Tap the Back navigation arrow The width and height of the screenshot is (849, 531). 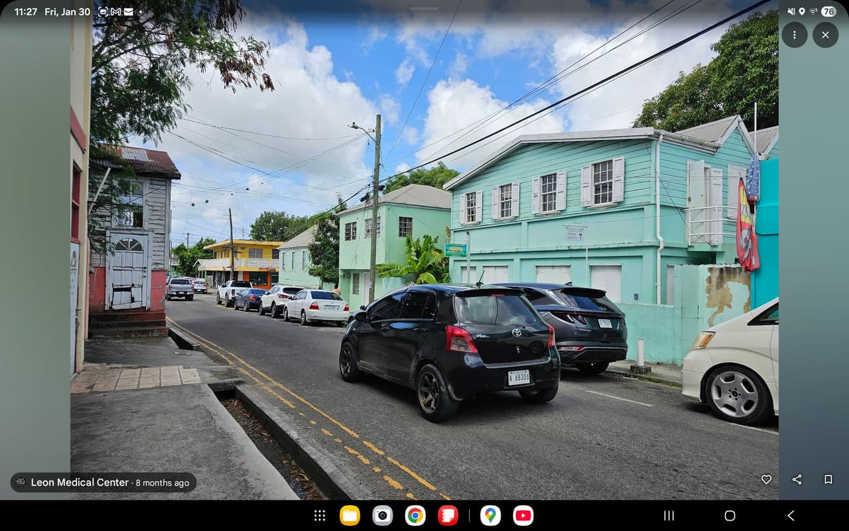coord(791,516)
